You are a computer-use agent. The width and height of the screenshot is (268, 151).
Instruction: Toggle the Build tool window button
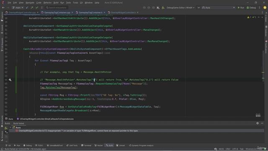109,146
